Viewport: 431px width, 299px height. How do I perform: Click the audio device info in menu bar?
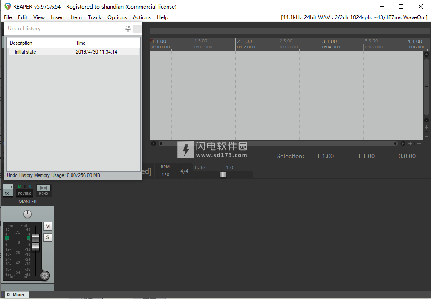[354, 17]
